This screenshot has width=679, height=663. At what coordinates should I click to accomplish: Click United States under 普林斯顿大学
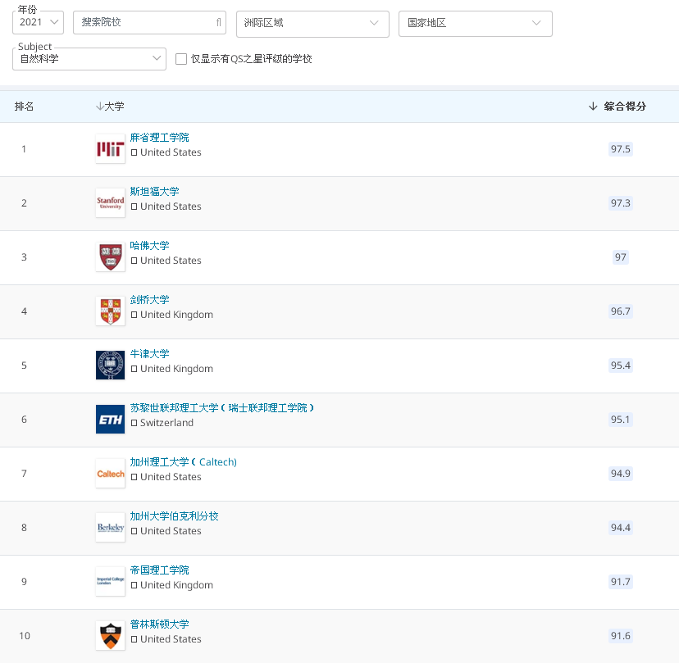coord(171,639)
